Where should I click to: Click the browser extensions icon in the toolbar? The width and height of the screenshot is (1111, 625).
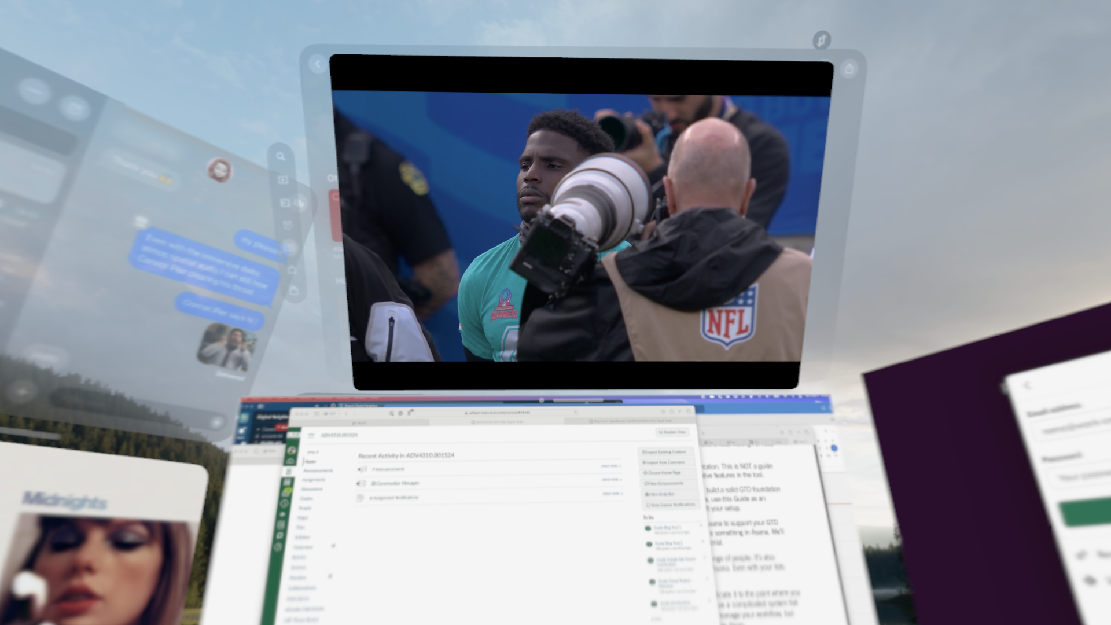409,413
